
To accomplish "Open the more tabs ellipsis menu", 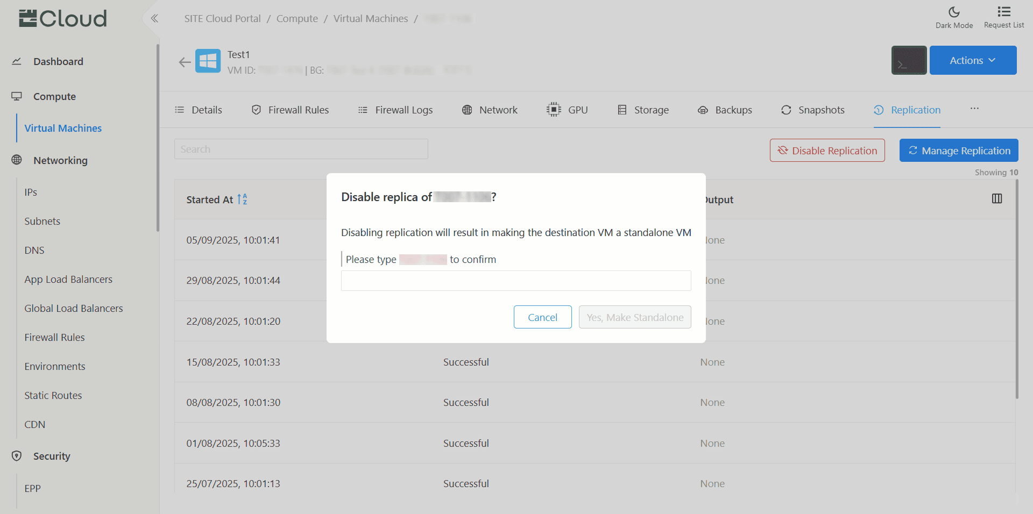I will (x=974, y=109).
